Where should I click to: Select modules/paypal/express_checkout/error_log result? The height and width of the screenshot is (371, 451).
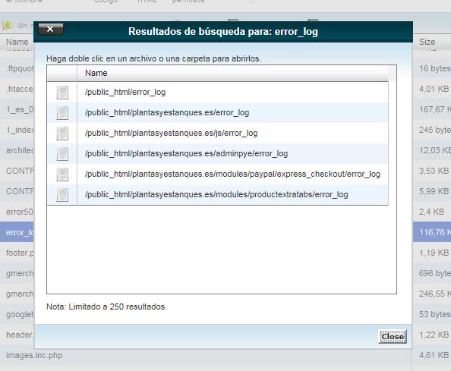[x=232, y=174]
